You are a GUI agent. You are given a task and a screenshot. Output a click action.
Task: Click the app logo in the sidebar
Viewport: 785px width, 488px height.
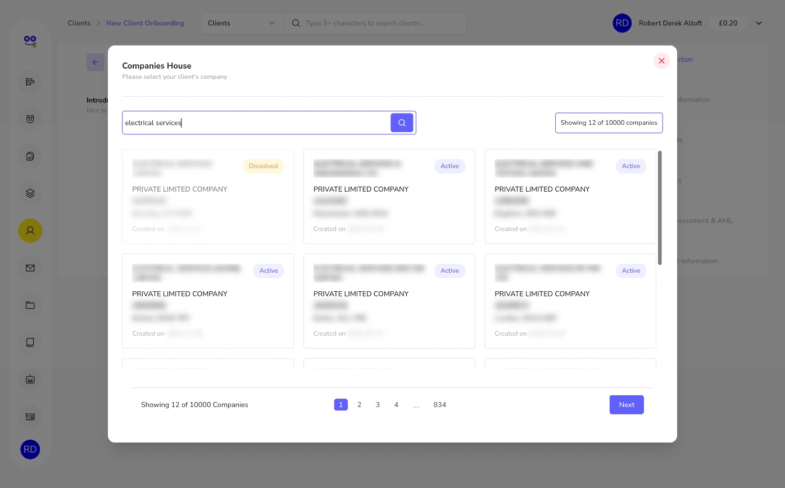point(30,40)
